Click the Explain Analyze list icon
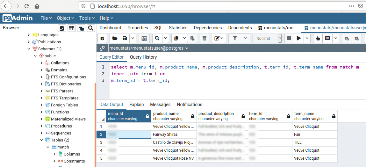The width and height of the screenshot is (366, 167). [327, 38]
